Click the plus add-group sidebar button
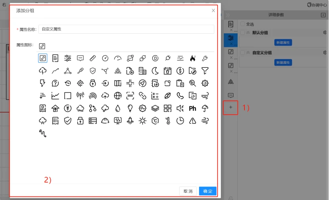The width and height of the screenshot is (329, 200). 231,108
